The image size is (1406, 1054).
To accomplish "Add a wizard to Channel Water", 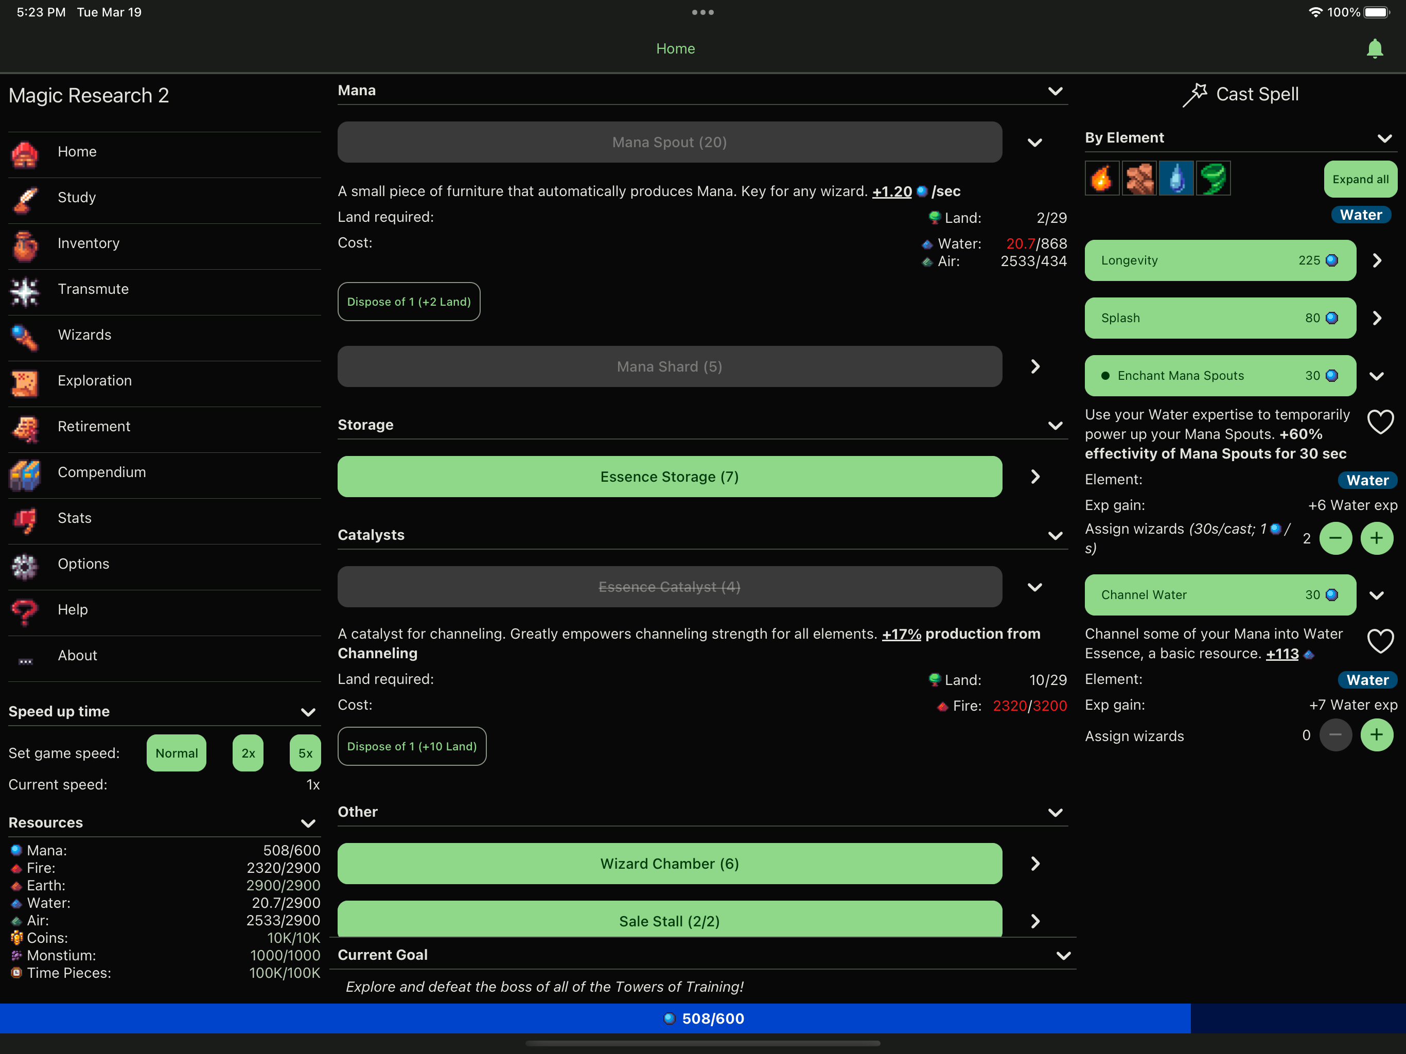I will point(1377,735).
